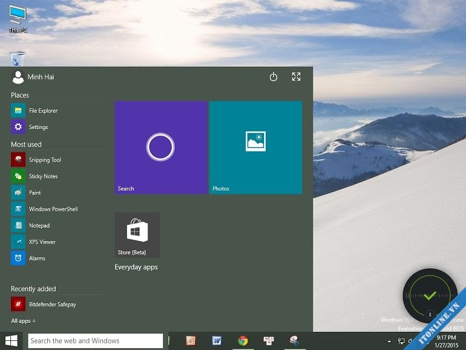Select the XPS Viewer label

pyautogui.click(x=42, y=242)
